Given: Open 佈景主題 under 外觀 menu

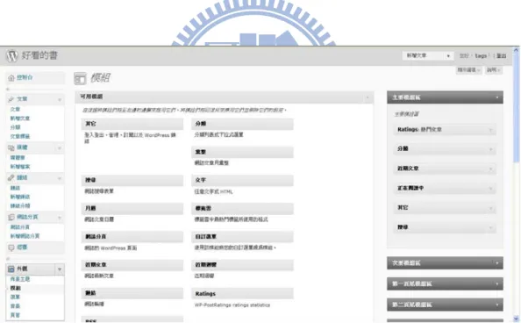Looking at the screenshot, I should click(20, 279).
